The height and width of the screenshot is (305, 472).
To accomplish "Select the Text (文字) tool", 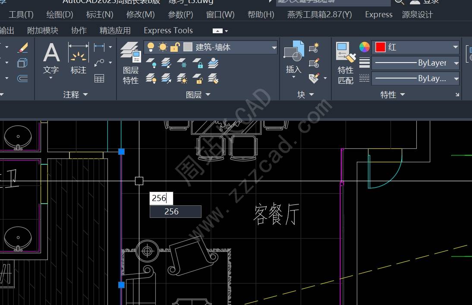I will click(51, 58).
